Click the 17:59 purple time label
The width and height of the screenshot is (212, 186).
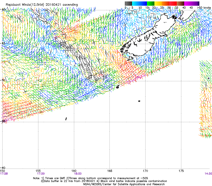(41, 174)
